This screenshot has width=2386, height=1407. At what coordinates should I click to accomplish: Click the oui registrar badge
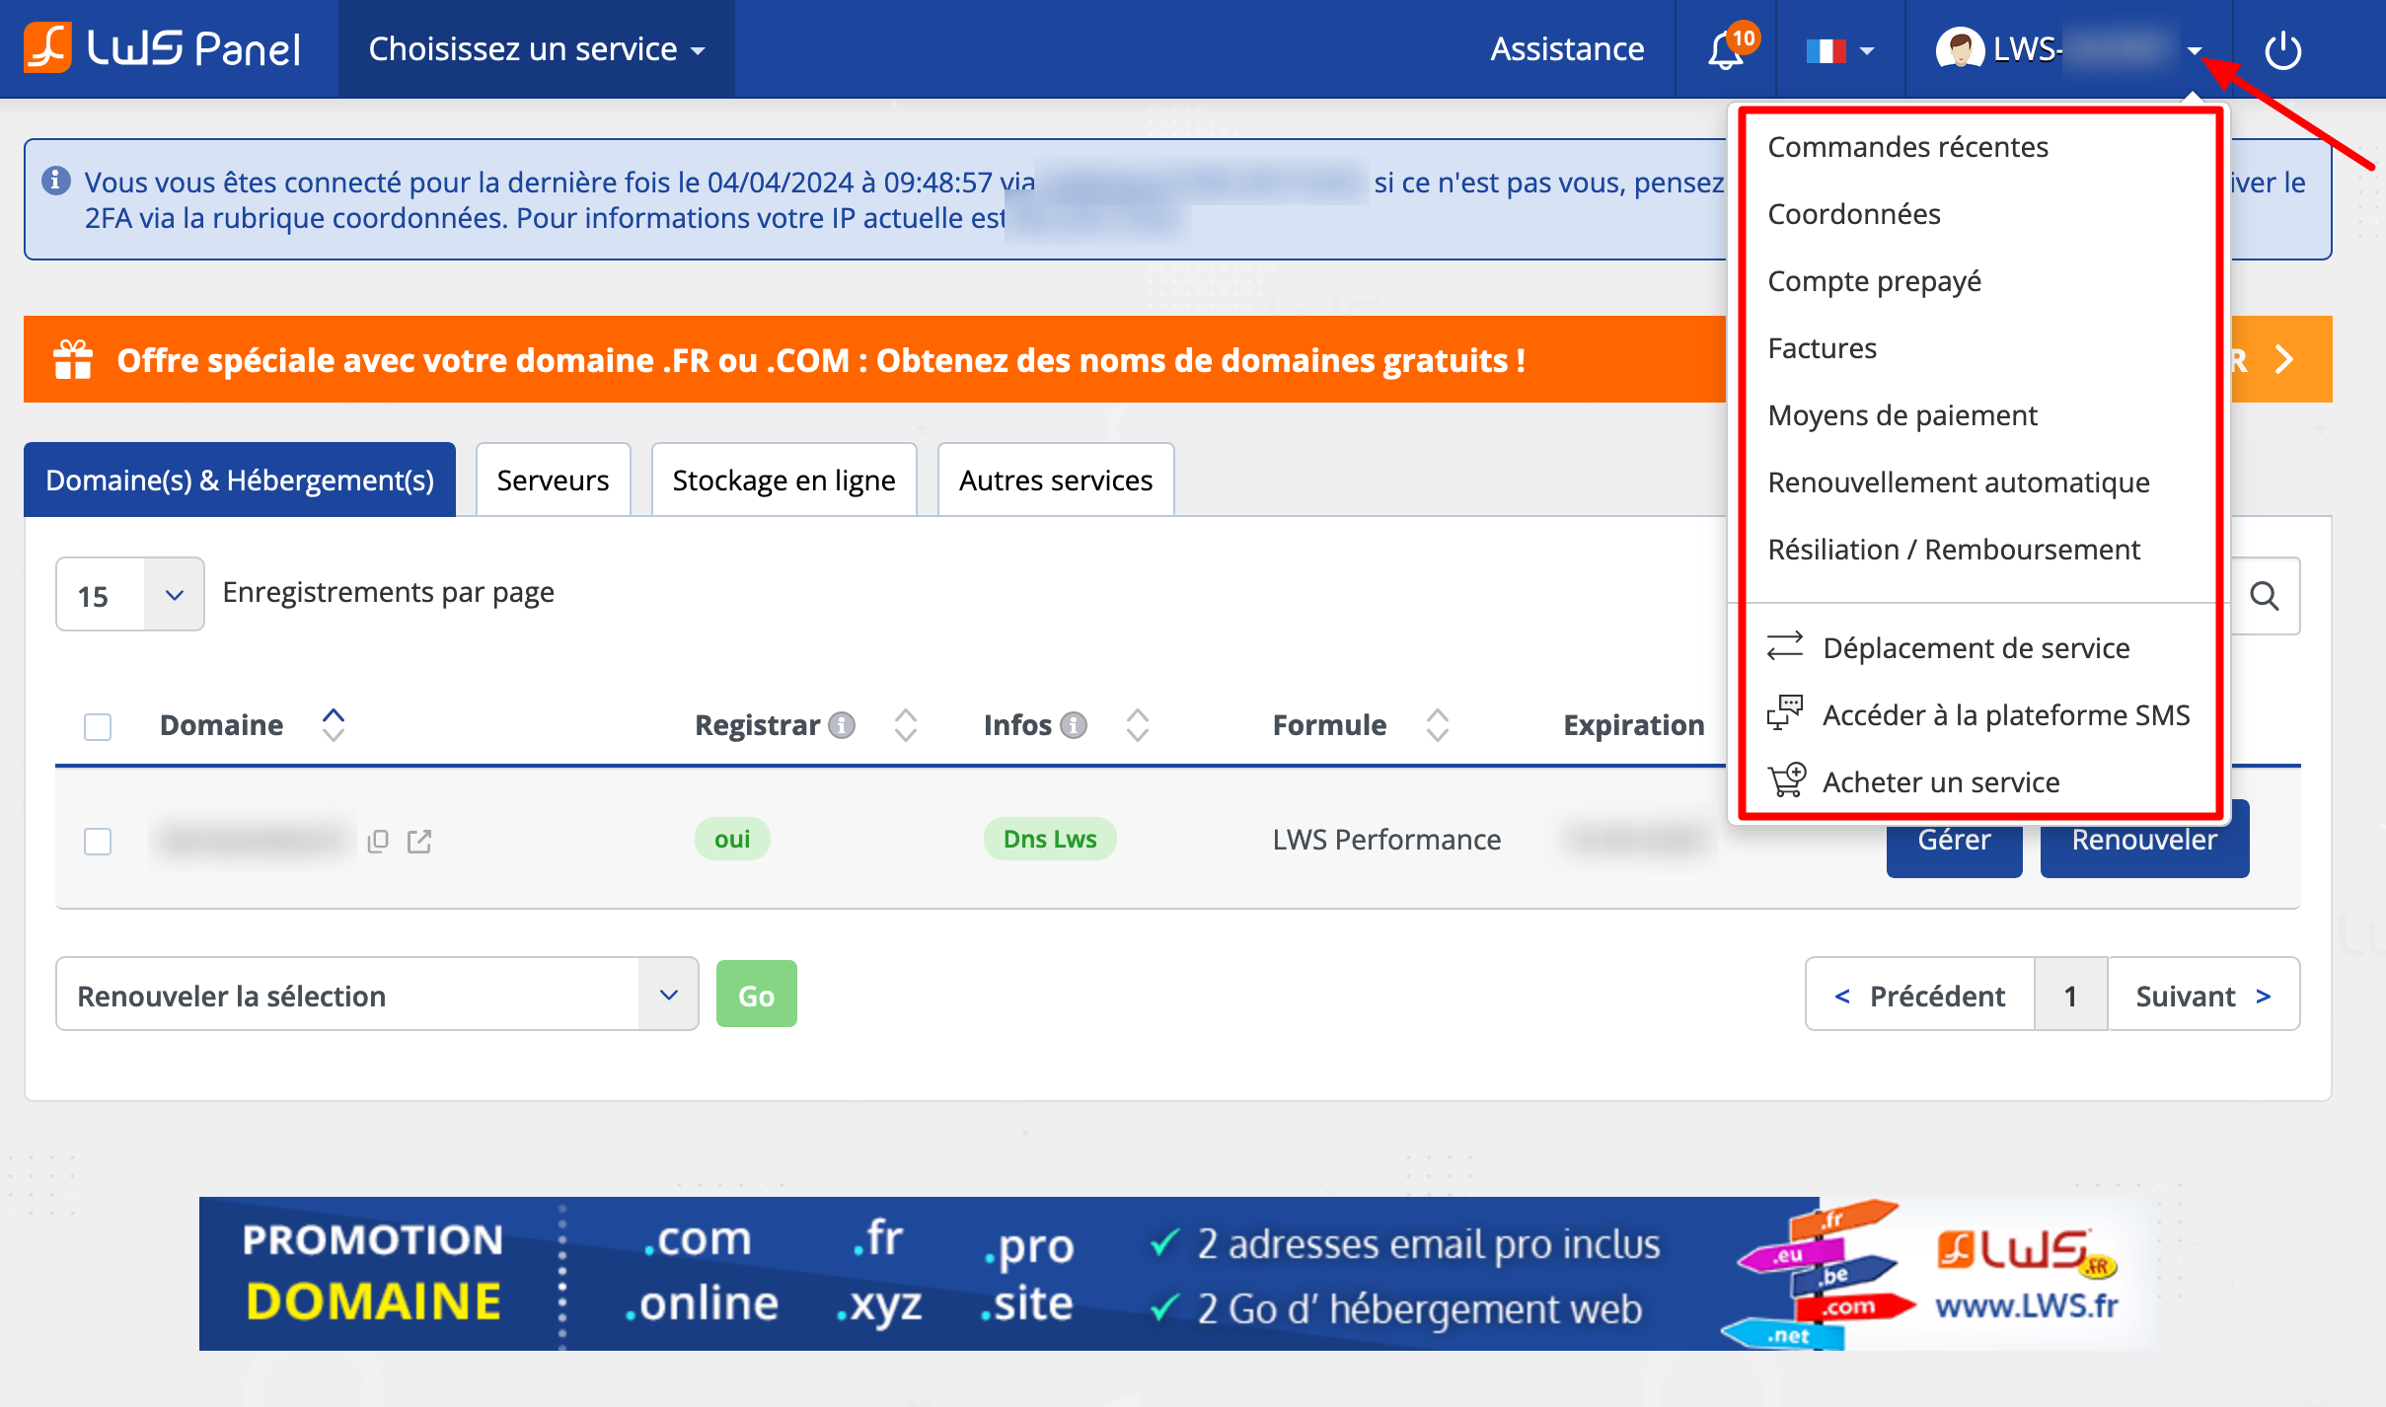click(x=732, y=840)
